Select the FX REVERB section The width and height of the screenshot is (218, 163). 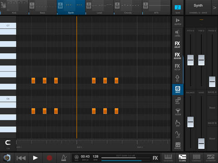point(178,56)
